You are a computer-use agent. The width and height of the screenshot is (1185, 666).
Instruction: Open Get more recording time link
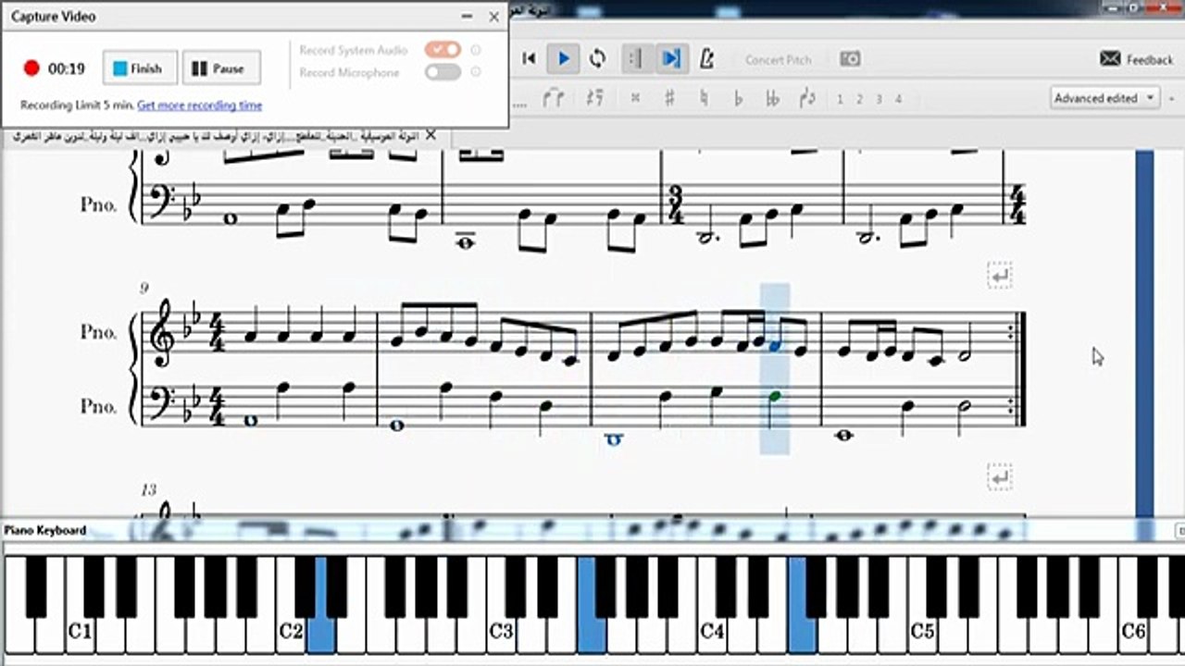[x=200, y=105]
